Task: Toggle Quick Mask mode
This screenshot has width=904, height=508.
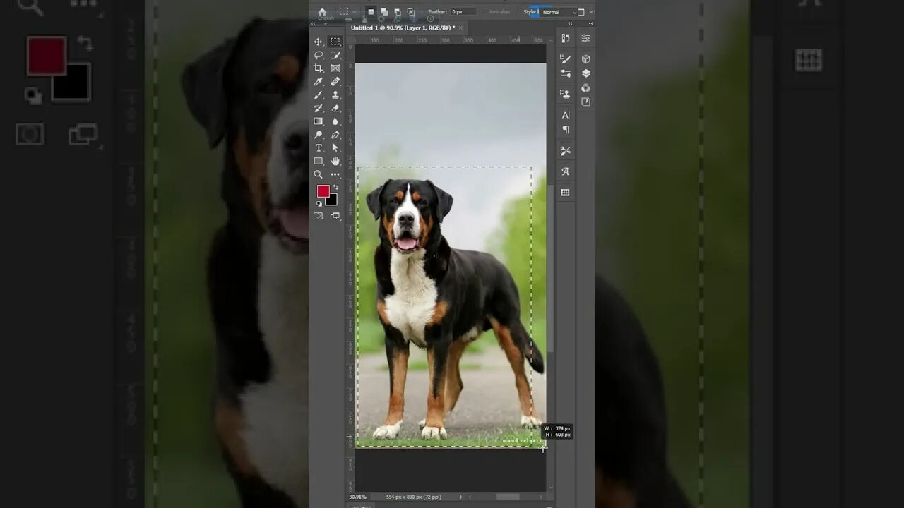Action: pyautogui.click(x=319, y=216)
